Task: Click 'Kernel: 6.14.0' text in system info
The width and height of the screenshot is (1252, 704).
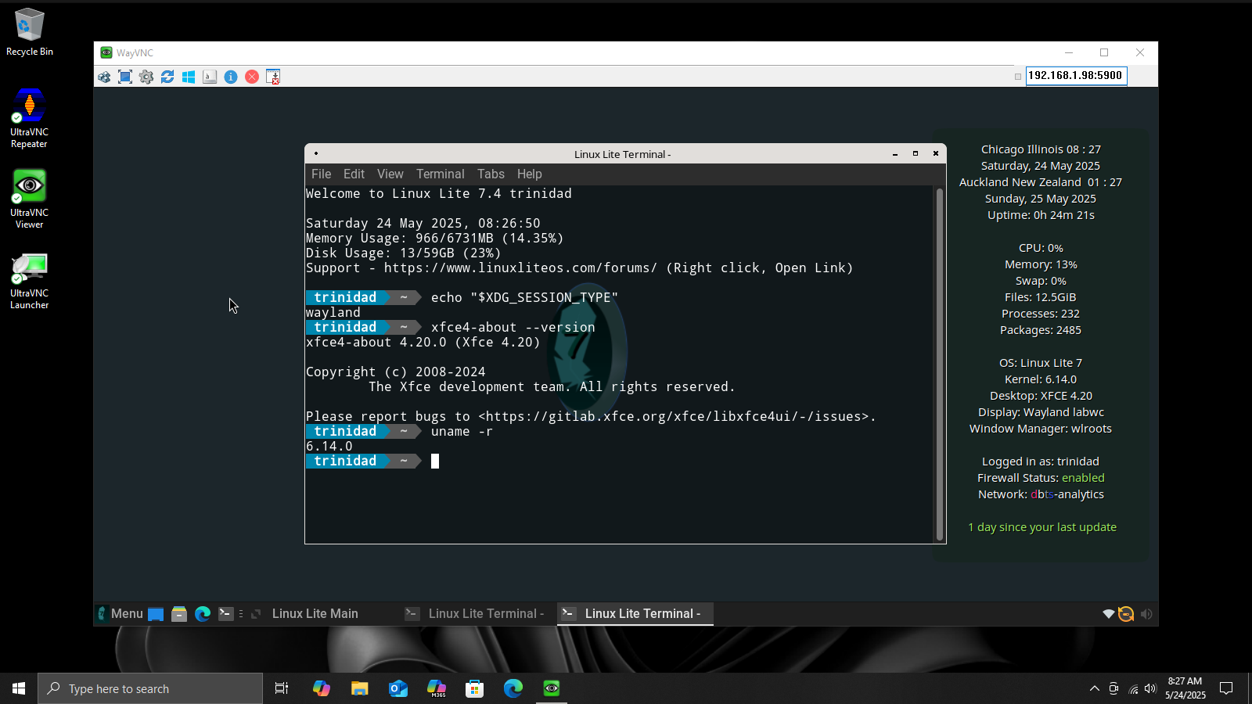Action: [1041, 379]
